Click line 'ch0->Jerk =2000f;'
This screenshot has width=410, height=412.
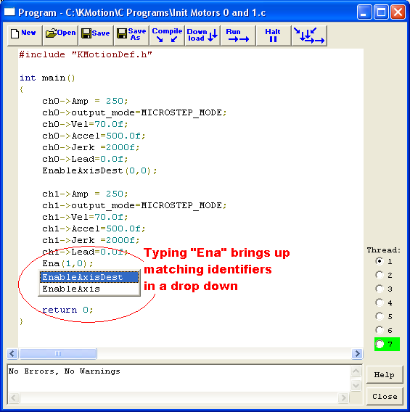click(91, 147)
